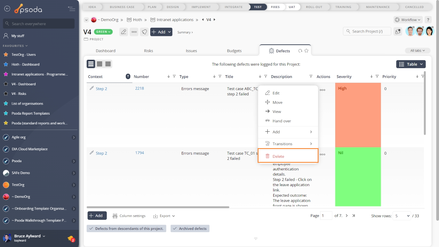Expand the Agile org sidebar item
The width and height of the screenshot is (439, 247).
click(x=74, y=137)
